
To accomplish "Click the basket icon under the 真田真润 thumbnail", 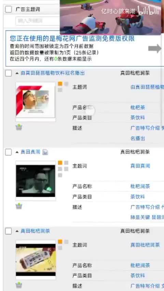I will (x=19, y=206).
